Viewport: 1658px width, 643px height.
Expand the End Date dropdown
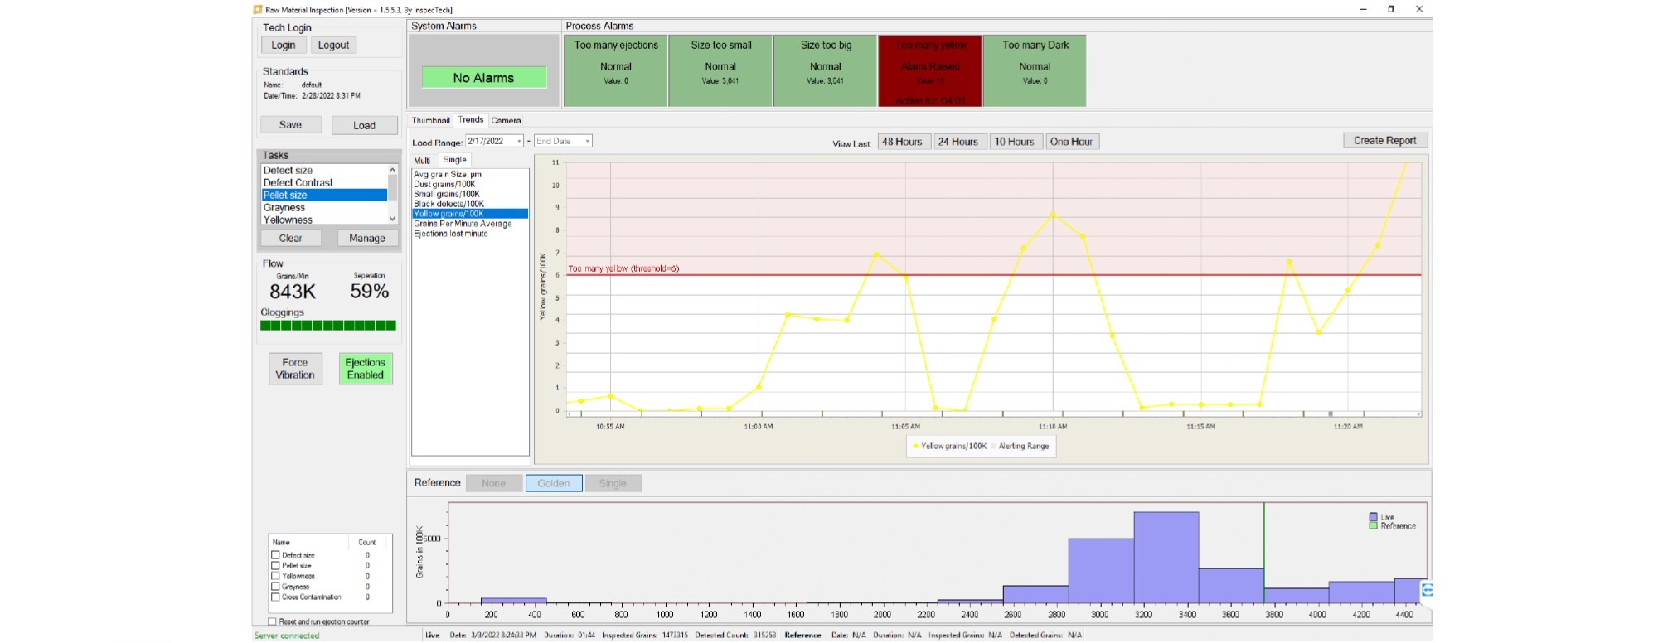point(587,142)
